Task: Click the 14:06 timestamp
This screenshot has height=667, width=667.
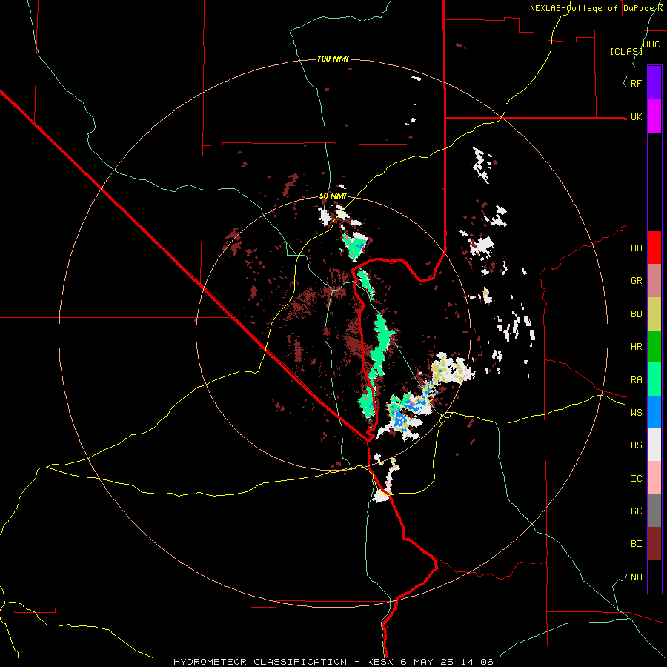Action: tap(476, 662)
